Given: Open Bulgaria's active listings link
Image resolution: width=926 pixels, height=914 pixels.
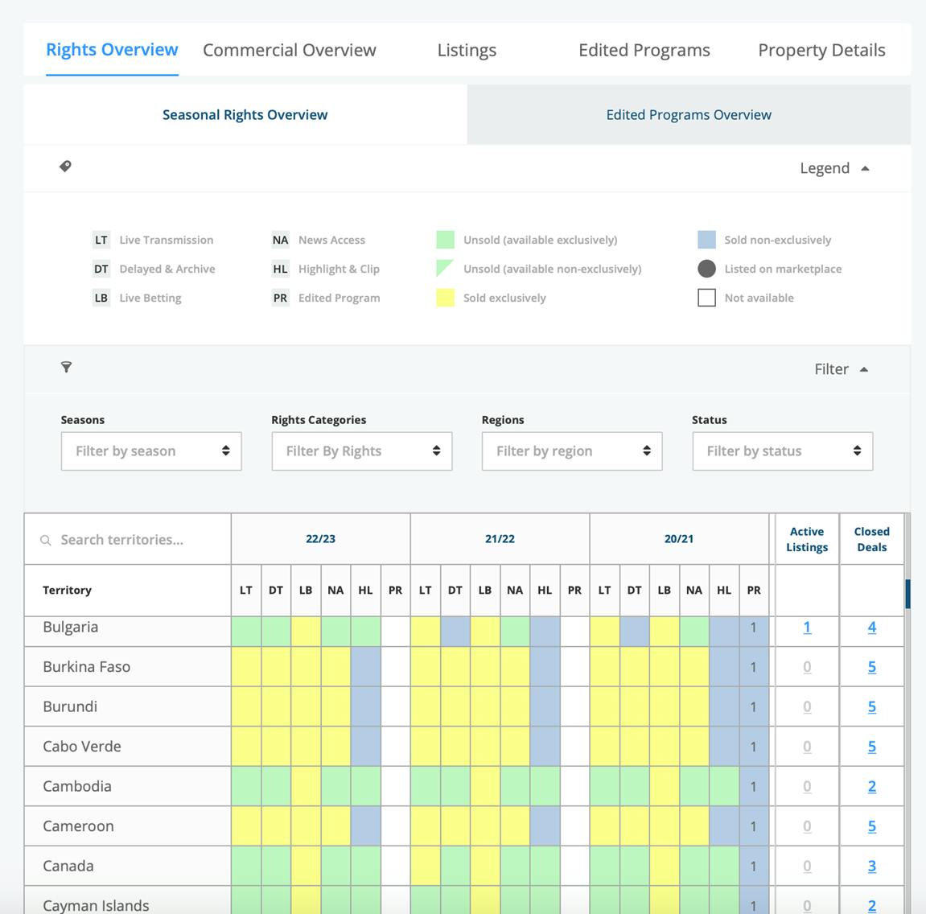Looking at the screenshot, I should click(x=807, y=628).
